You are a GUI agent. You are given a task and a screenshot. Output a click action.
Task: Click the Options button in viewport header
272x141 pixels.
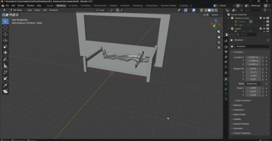215,15
